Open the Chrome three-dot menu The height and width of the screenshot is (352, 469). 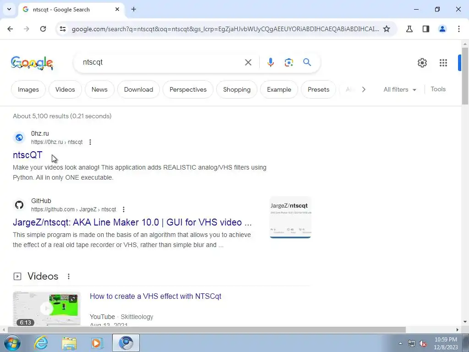click(x=458, y=29)
